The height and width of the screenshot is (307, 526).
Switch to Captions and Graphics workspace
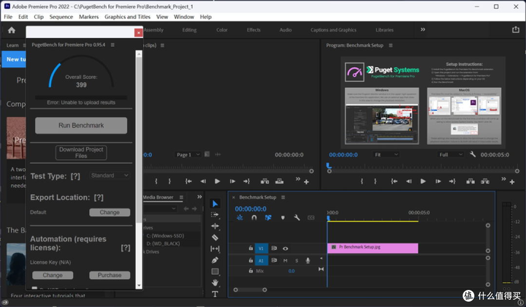334,30
